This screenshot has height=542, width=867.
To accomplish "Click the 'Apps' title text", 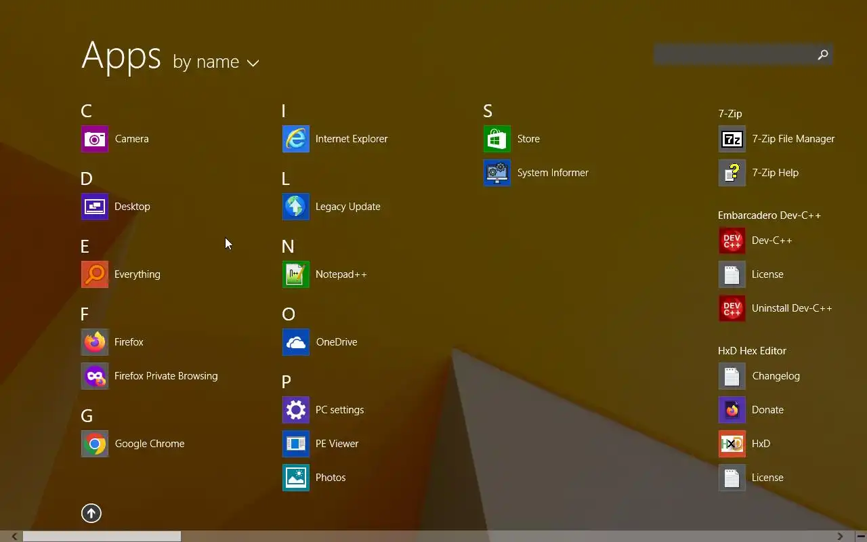I will point(121,56).
